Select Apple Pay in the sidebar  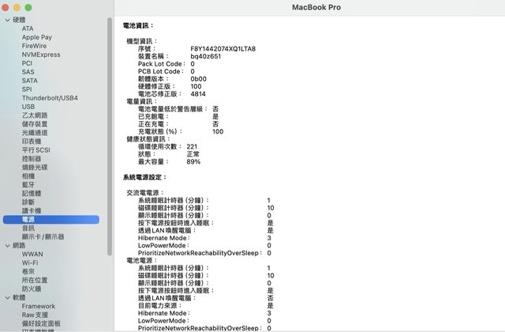point(36,37)
